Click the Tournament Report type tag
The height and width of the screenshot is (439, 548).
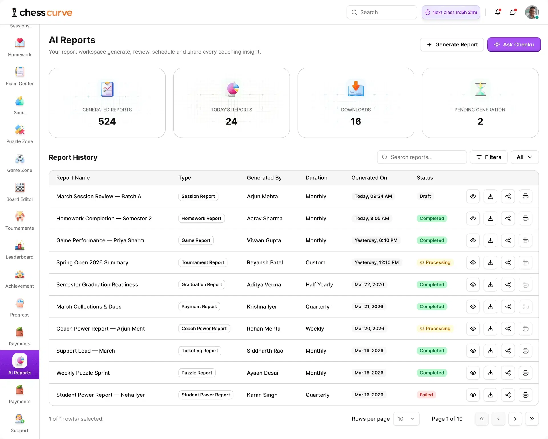[x=203, y=262]
